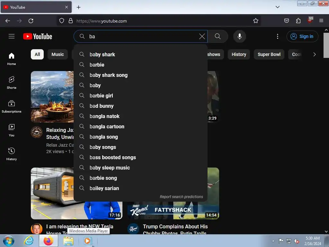Open the Firefox application menu

[x=321, y=21]
